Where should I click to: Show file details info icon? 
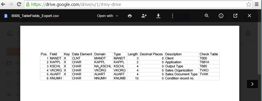tap(221, 16)
